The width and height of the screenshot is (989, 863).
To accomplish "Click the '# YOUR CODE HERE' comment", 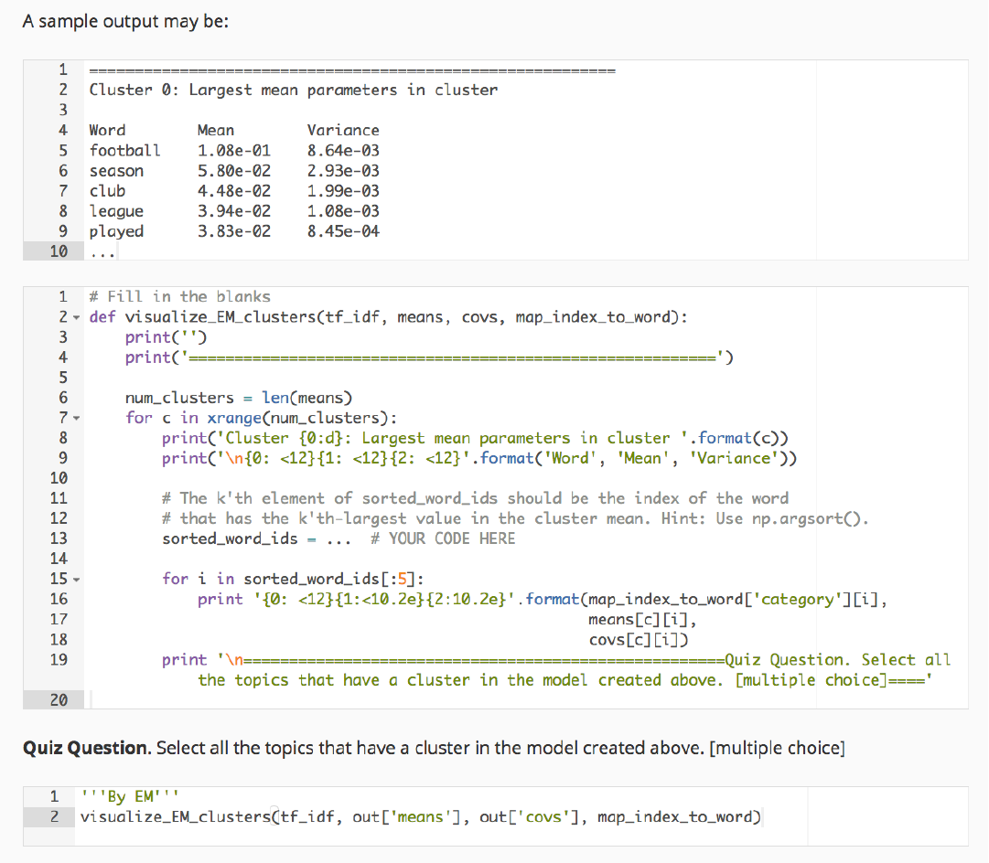I will 443,538.
